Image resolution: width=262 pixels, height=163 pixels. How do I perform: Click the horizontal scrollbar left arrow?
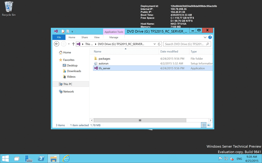92,120
